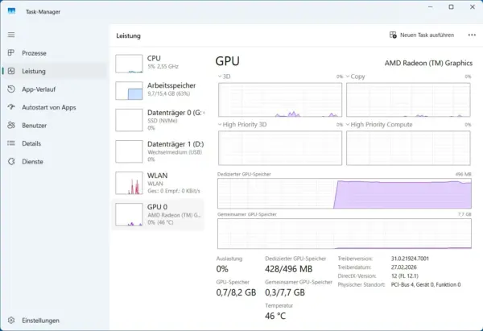Image resolution: width=483 pixels, height=331 pixels.
Task: Click the 46 °C temperature value
Action: (275, 316)
